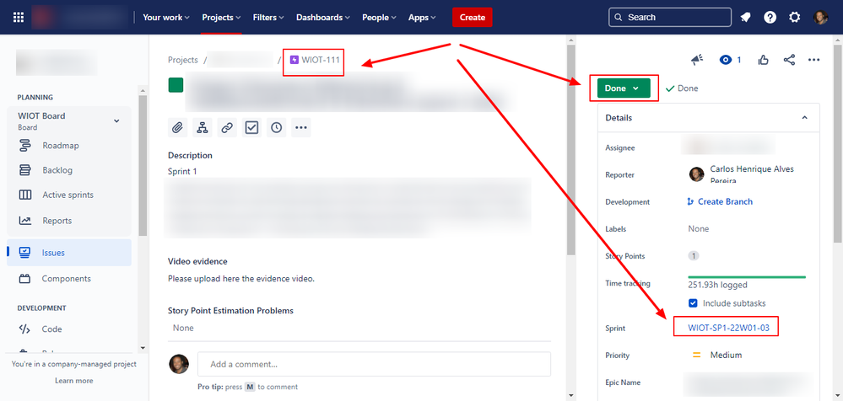
Task: Open the Dashboards dropdown menu
Action: coord(323,17)
